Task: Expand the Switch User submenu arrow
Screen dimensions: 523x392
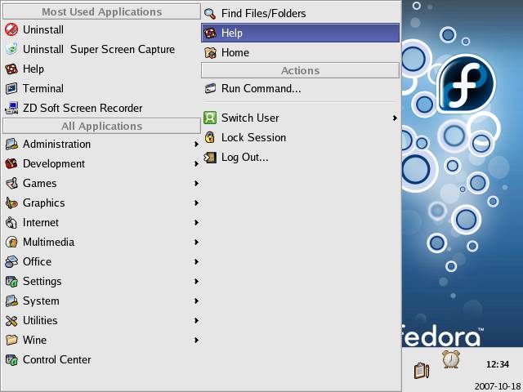Action: (x=395, y=118)
